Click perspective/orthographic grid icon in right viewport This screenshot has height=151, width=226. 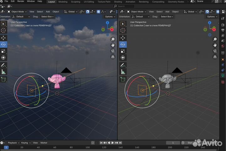[215, 57]
